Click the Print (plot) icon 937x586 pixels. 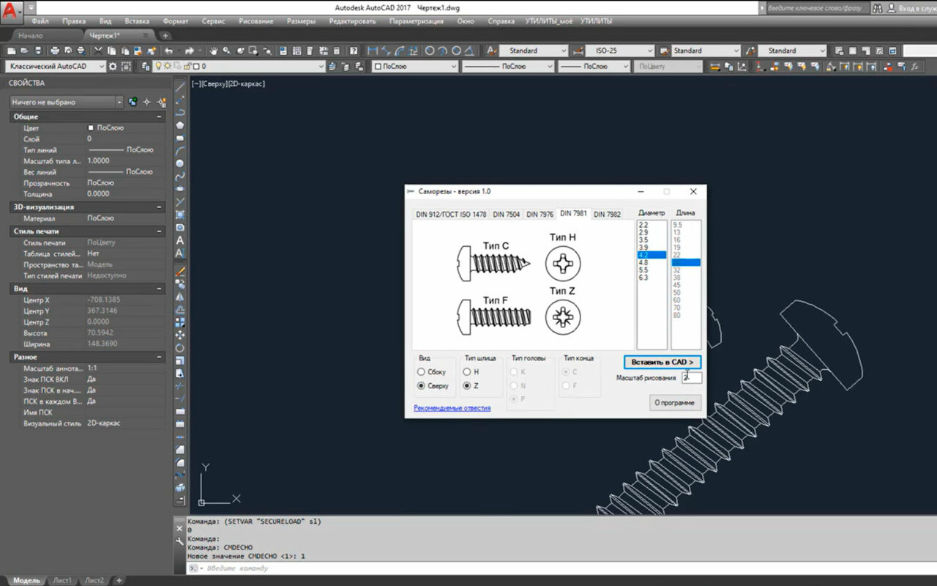pyautogui.click(x=55, y=51)
